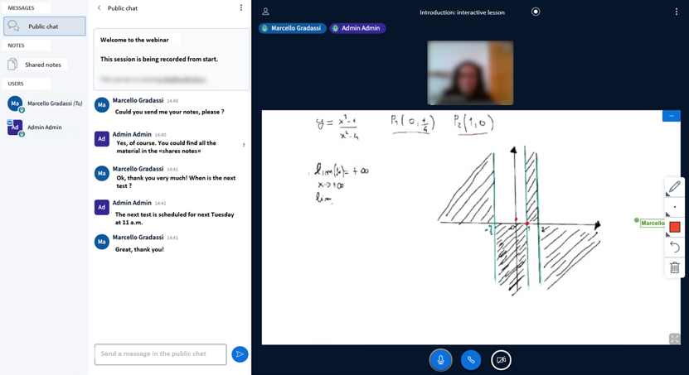689x375 pixels.
Task: Click the Marcello Gradassi talking indicator
Action: pyautogui.click(x=292, y=28)
